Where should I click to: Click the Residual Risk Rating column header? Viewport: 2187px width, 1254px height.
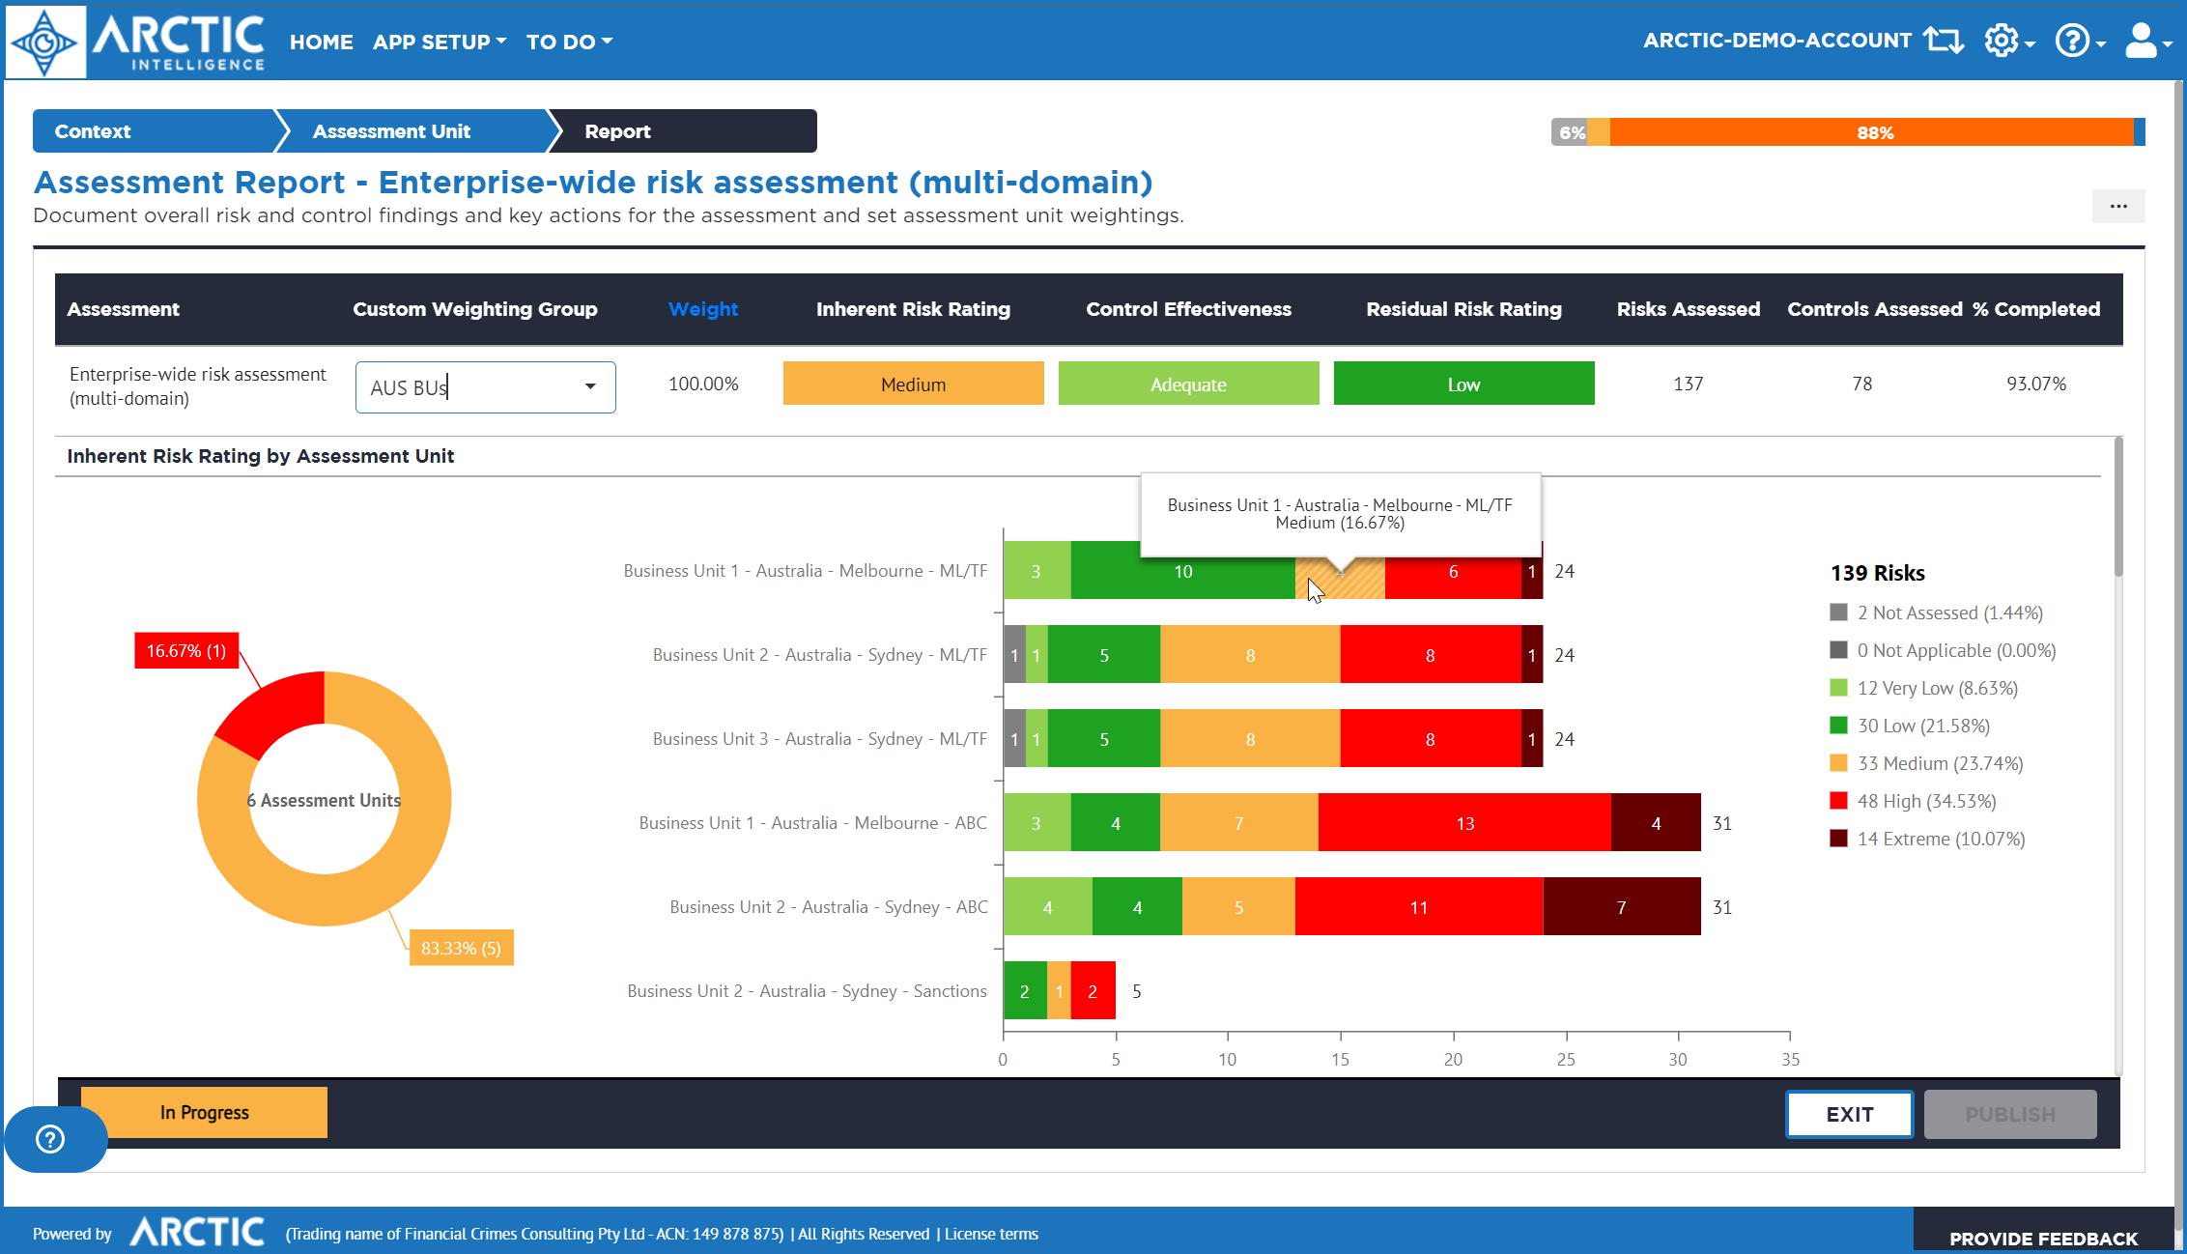point(1463,309)
